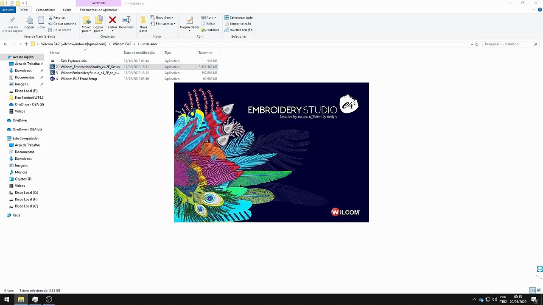543x305 pixels.
Task: Click Limpar seleção in the ribbon
Action: point(238,24)
